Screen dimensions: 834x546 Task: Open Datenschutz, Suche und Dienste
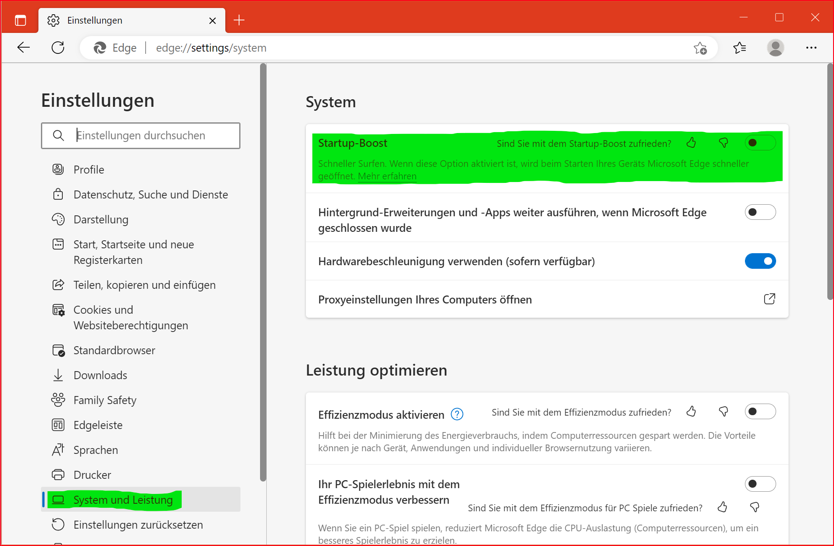[141, 194]
